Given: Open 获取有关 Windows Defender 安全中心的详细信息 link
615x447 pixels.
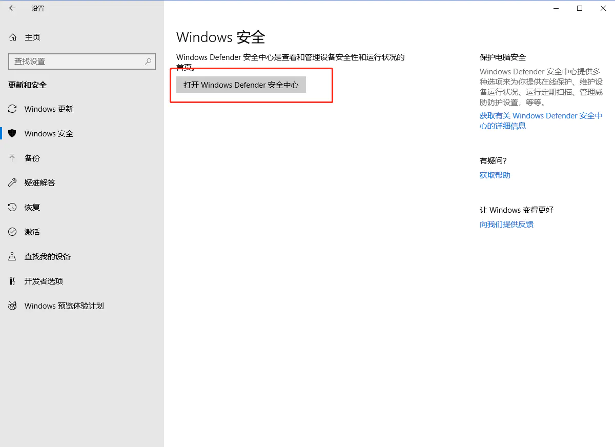Looking at the screenshot, I should click(541, 121).
